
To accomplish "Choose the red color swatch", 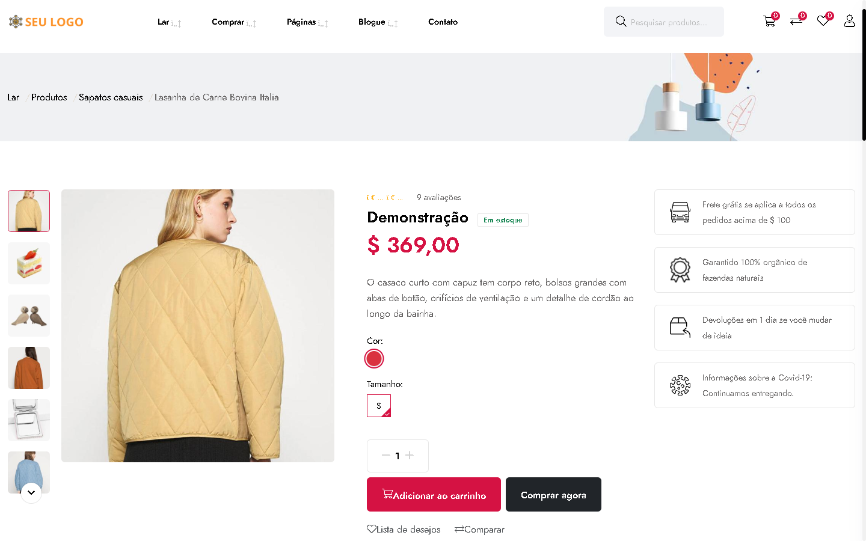I will click(374, 359).
